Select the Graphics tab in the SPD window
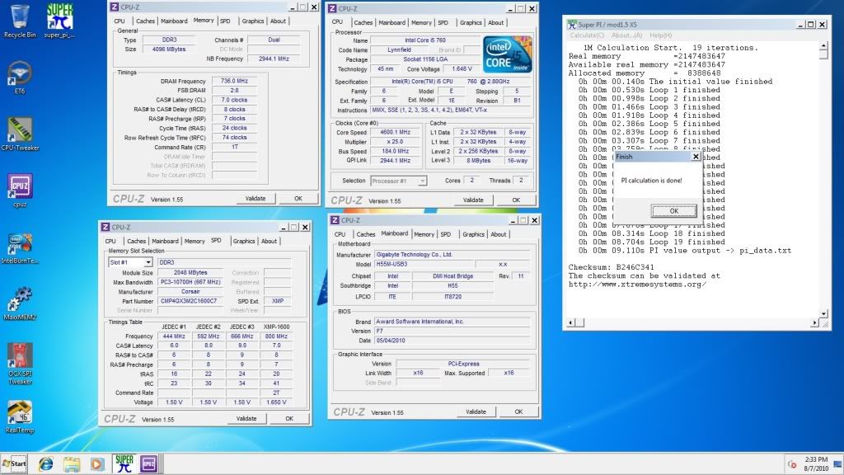The height and width of the screenshot is (475, 844). (243, 241)
